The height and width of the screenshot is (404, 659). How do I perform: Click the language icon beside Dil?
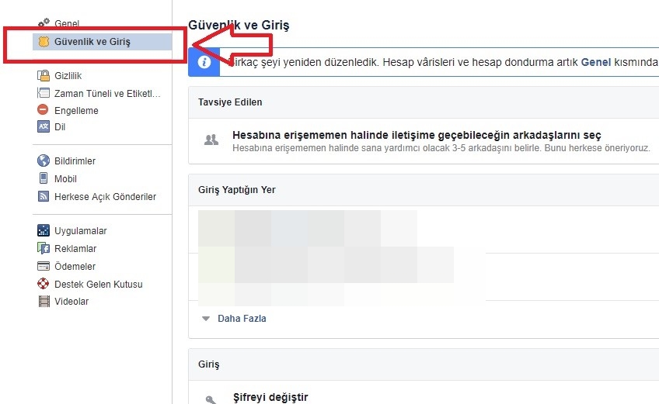tap(44, 126)
